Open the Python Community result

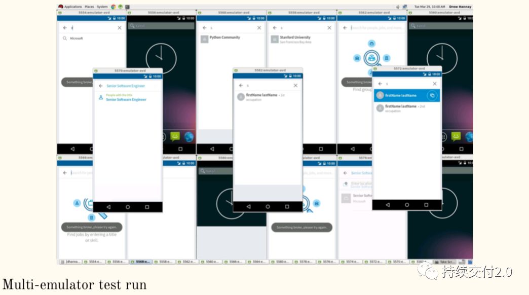[x=232, y=39]
